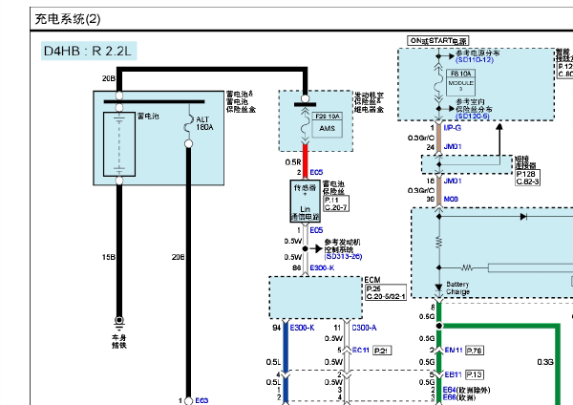This screenshot has height=405, width=573.
Task: Open the C300-A connector link
Action: 364,328
